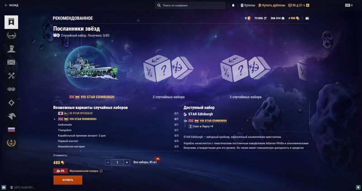Open the golden anchor emblem category
The image size is (362, 191).
pos(11,143)
